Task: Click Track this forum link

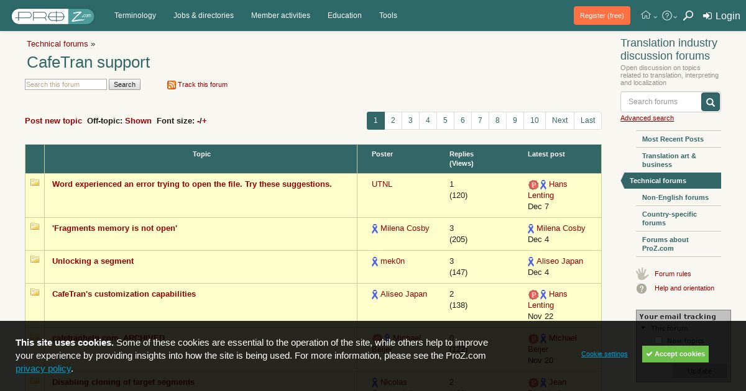Action: coord(203,85)
